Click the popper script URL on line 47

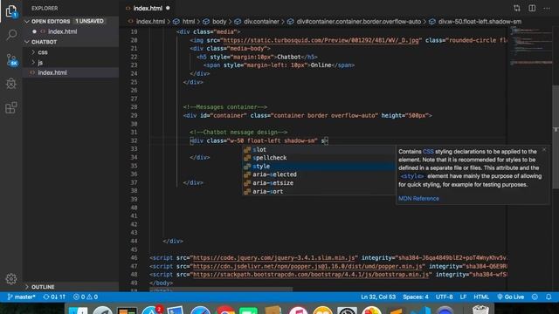tap(308, 266)
